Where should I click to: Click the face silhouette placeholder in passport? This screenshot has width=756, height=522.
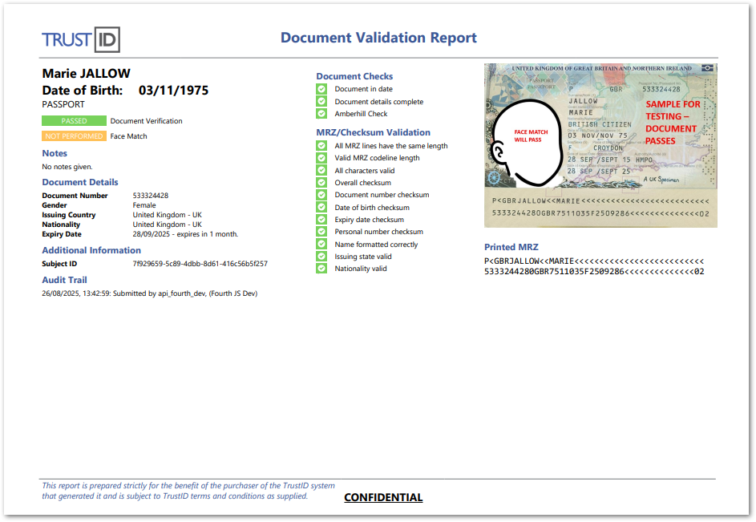(x=525, y=143)
